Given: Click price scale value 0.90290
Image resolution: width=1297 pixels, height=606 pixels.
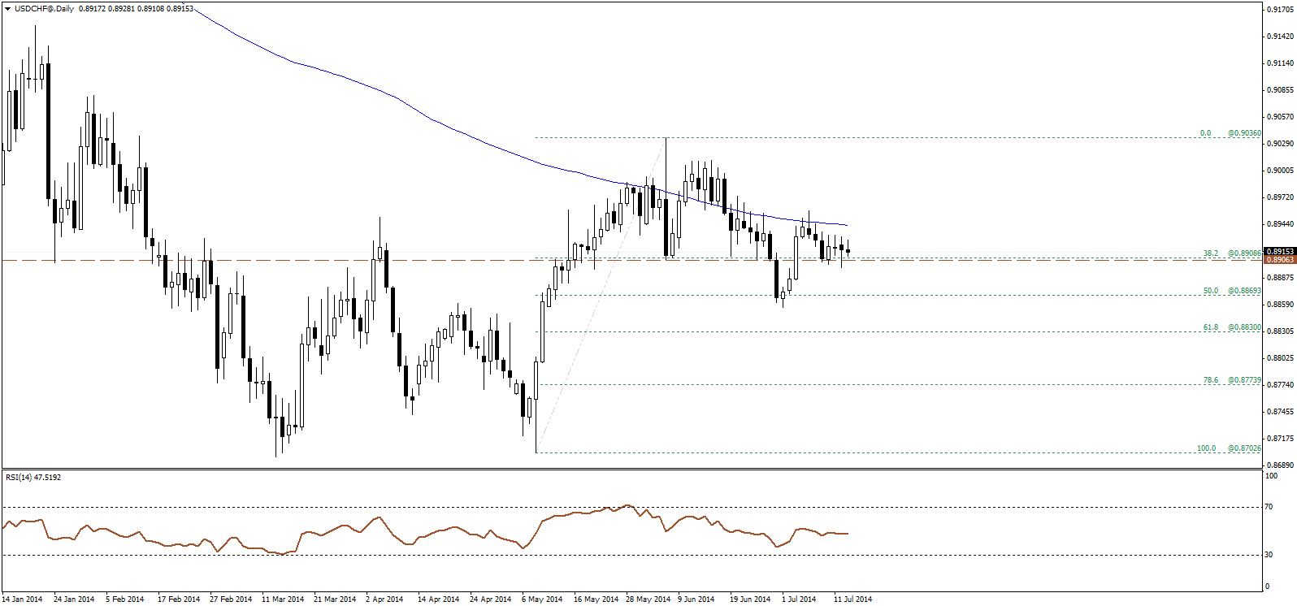Looking at the screenshot, I should click(x=1282, y=144).
